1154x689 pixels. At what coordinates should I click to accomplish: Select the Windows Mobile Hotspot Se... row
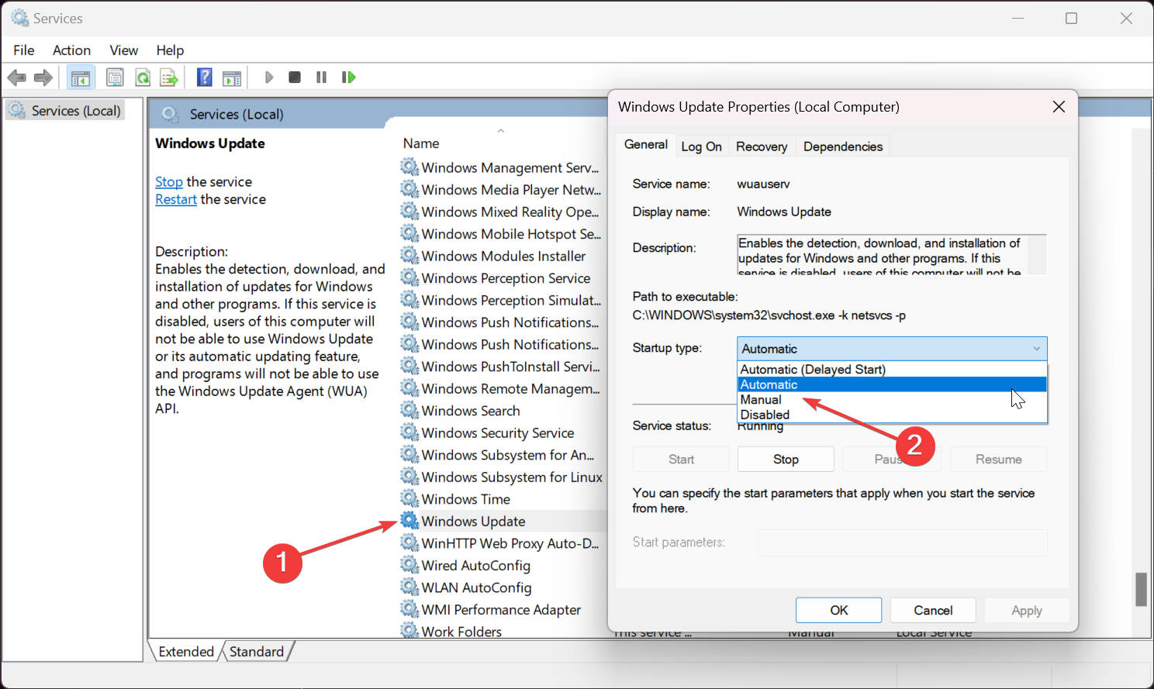(502, 234)
